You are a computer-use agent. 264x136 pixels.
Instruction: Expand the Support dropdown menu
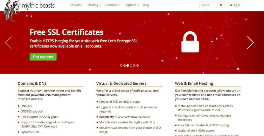131,5
